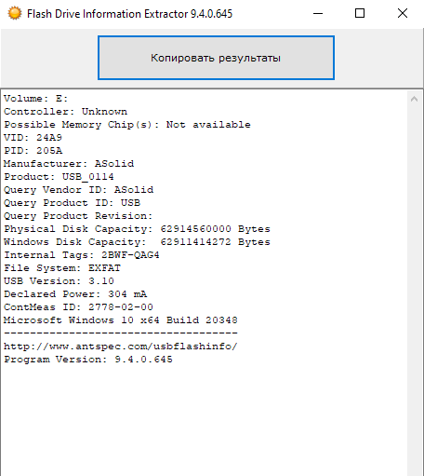Click the window title 'Flash Drive Information Extractor 9.4.0.645'
The image size is (424, 476).
[x=129, y=14]
